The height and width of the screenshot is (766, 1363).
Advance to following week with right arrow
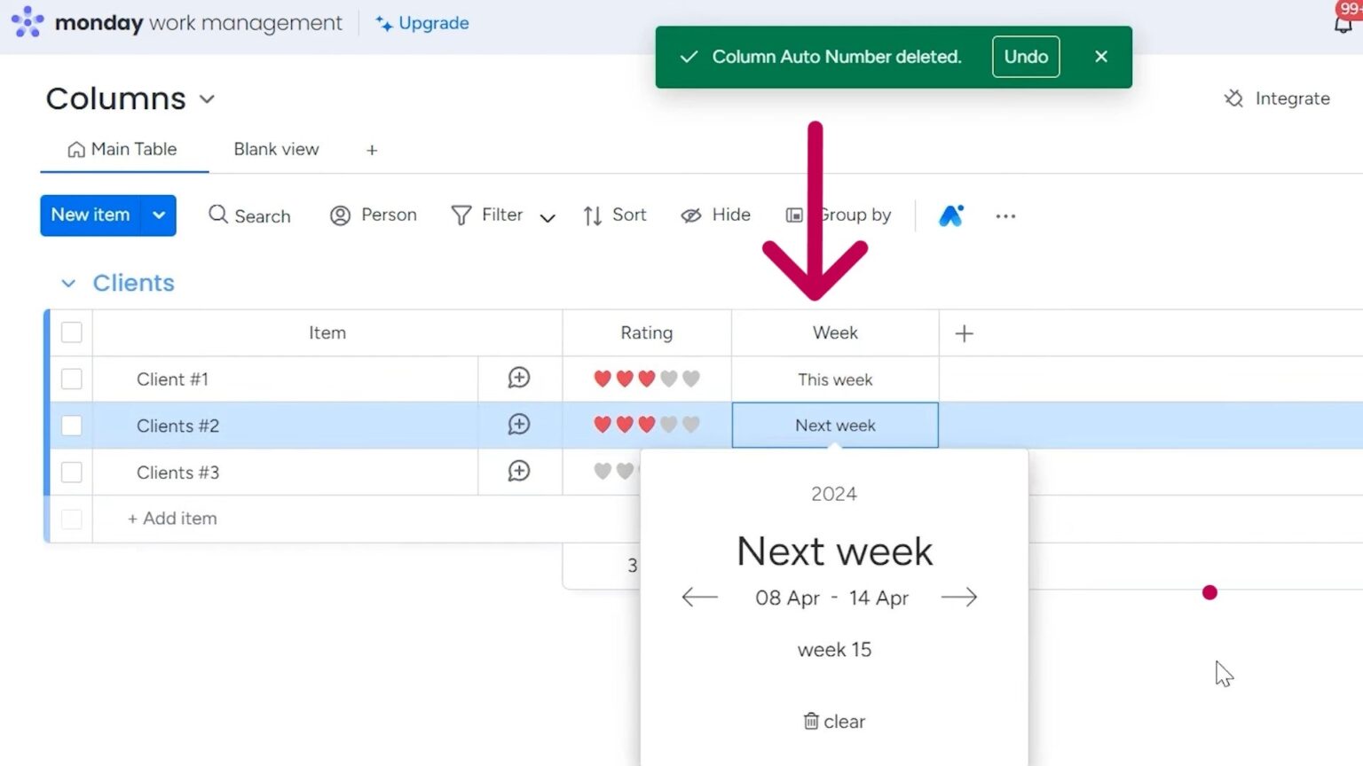click(x=958, y=598)
